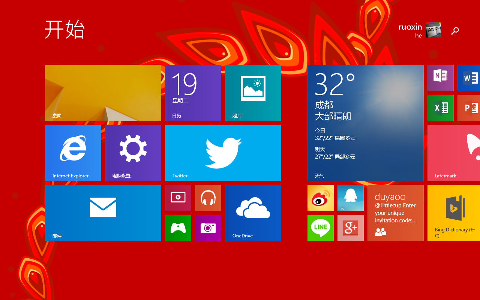Launch the Weibo eye-logo tile
Image resolution: width=480 pixels, height=300 pixels.
[321, 198]
